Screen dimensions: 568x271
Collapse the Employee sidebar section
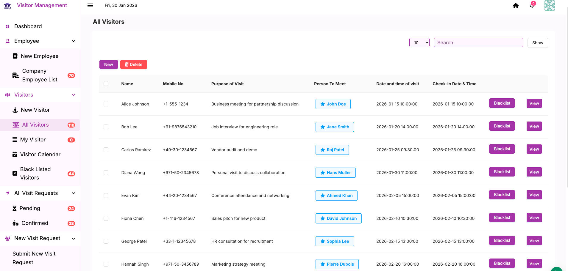point(73,41)
